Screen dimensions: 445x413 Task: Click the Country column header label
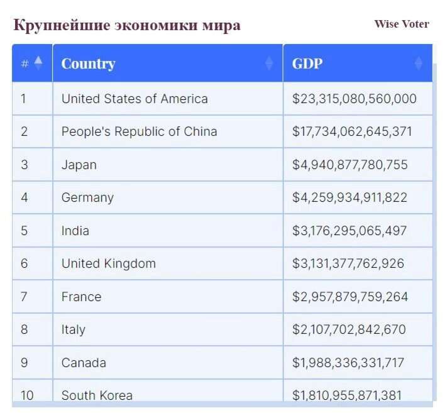[88, 63]
